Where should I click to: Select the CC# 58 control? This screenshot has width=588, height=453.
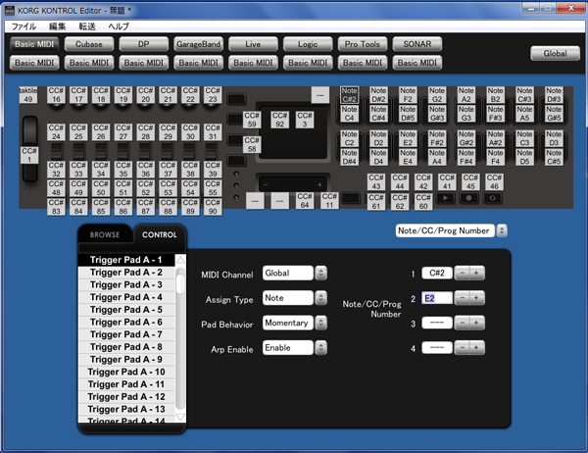coord(252,144)
